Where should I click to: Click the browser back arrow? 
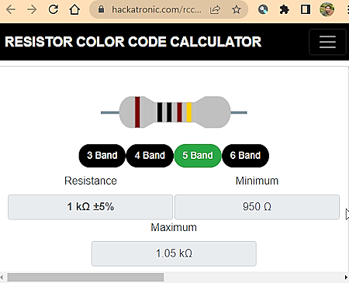click(11, 9)
